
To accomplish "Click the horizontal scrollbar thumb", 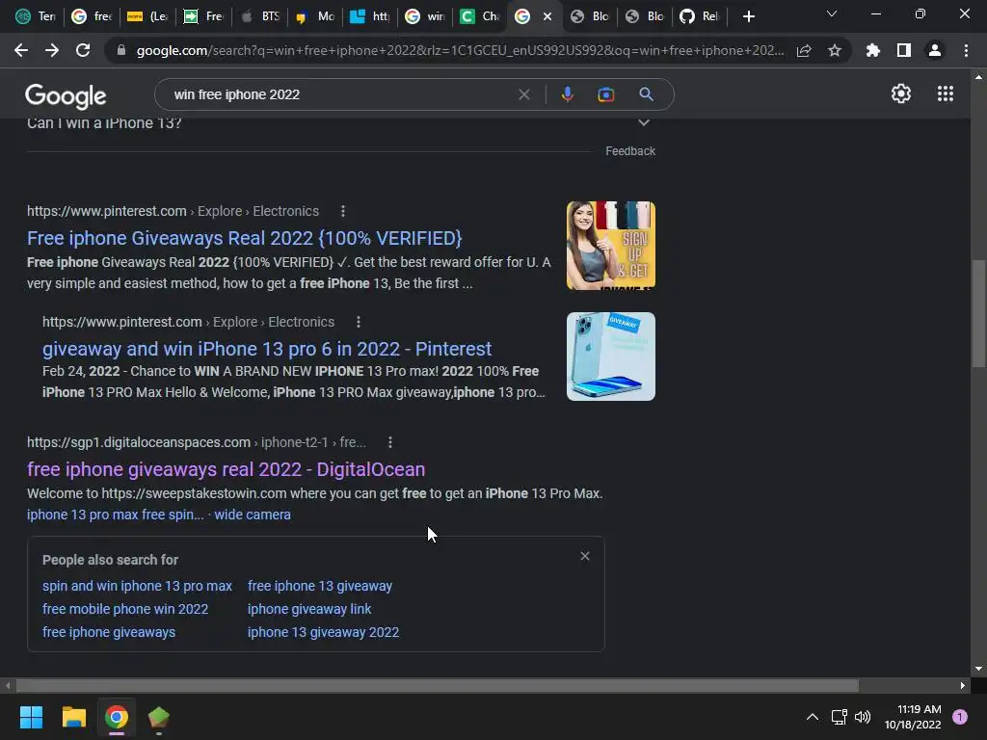I will [x=437, y=685].
